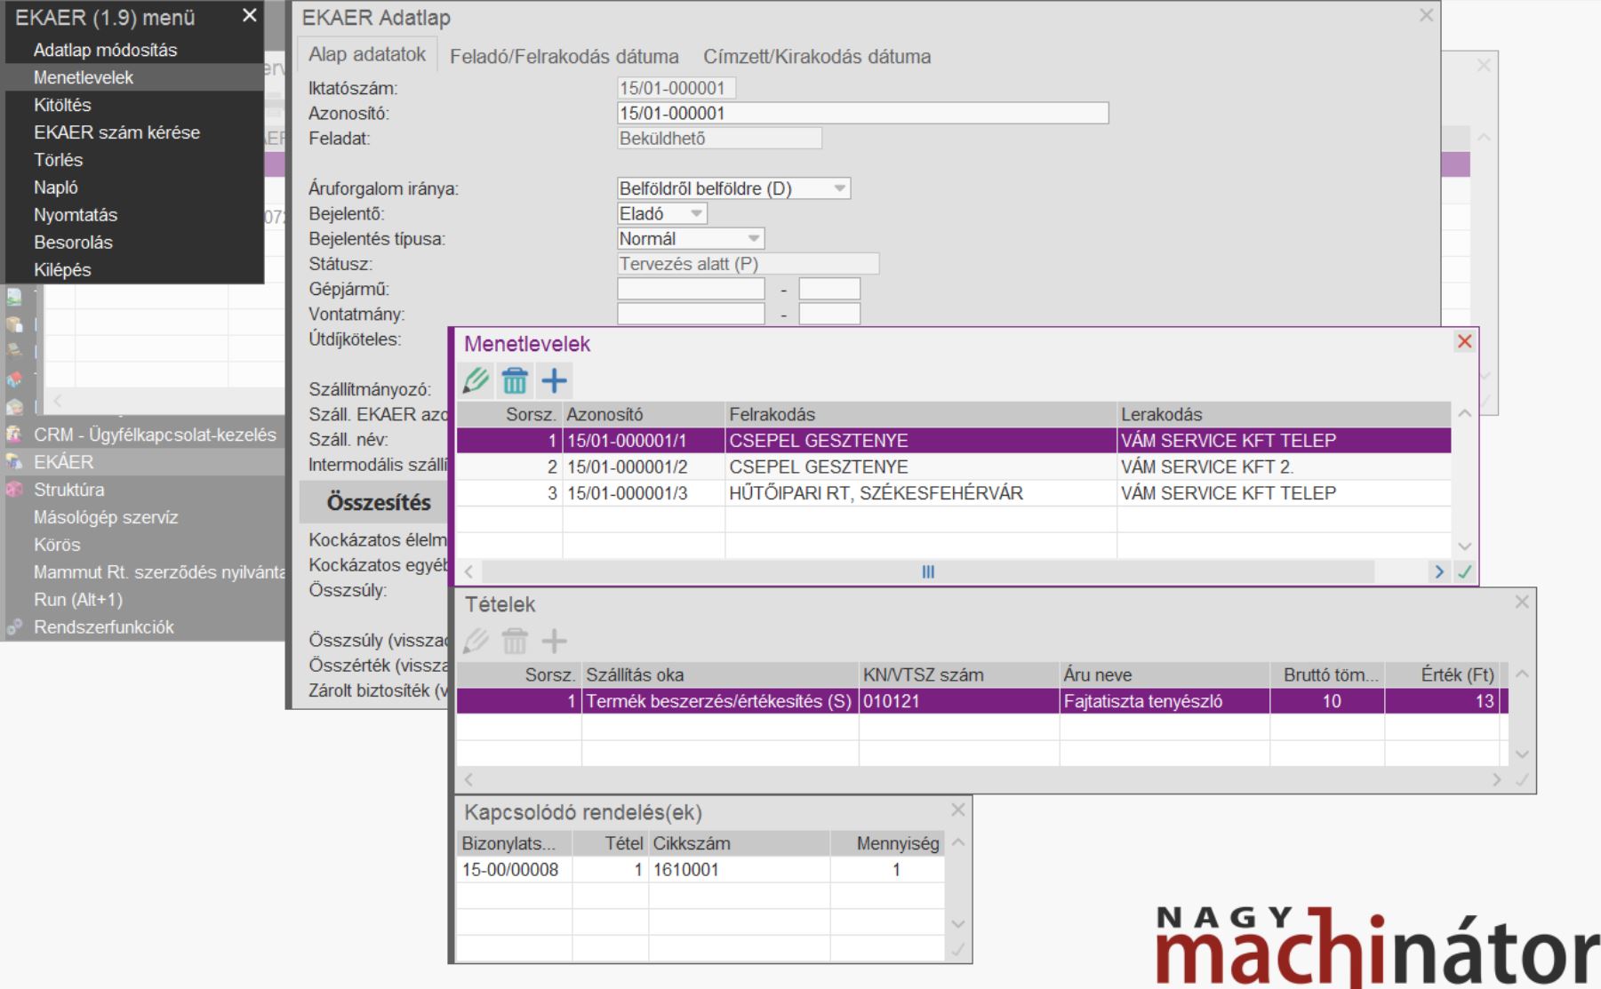Click the right scroll arrow in Menetlevelek
1601x989 pixels.
pos(1439,572)
